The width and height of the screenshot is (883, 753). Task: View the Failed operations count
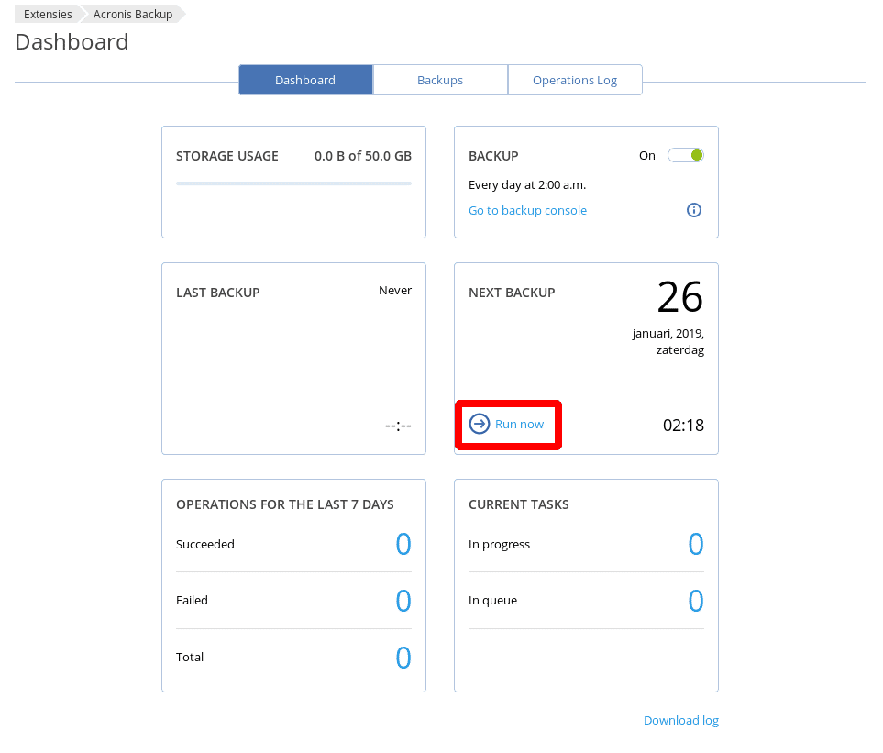[x=403, y=601]
